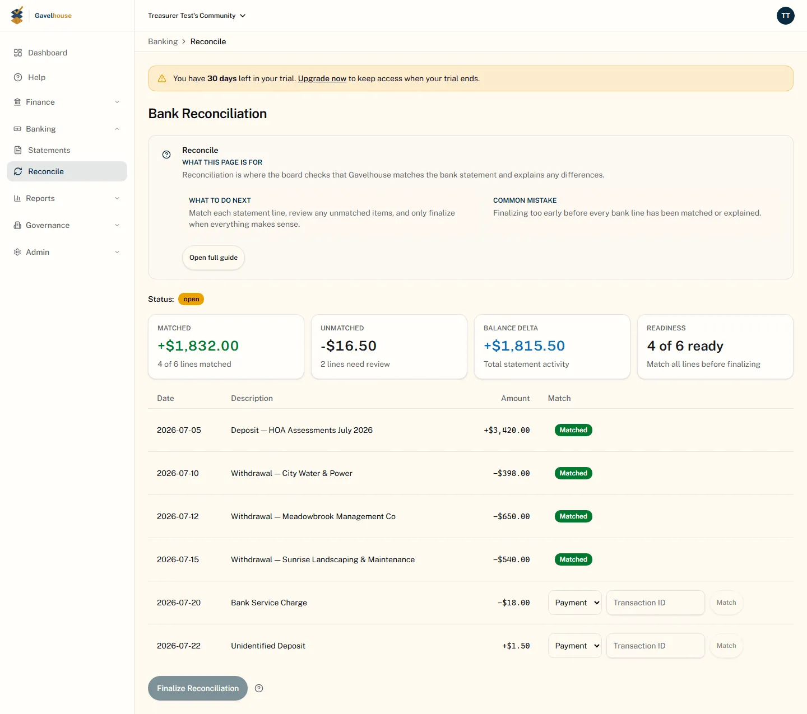Click the Banking breadcrumb link

coord(163,41)
